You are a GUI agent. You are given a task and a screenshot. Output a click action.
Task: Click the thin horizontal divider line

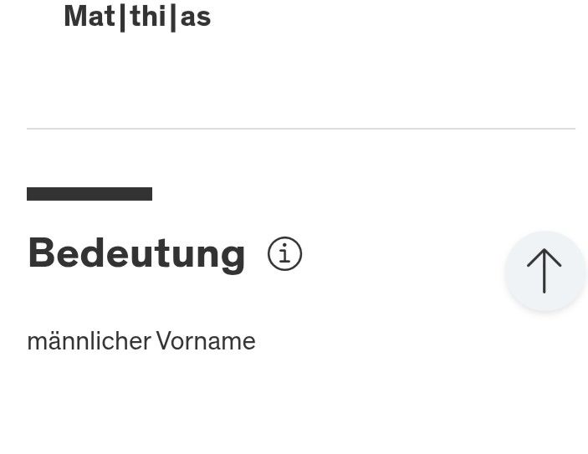click(301, 129)
